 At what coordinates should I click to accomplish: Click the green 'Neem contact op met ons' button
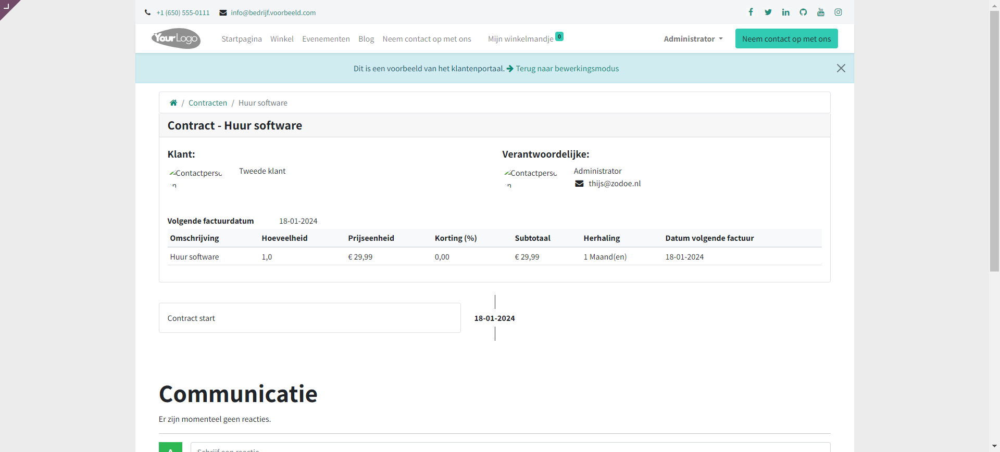tap(786, 39)
